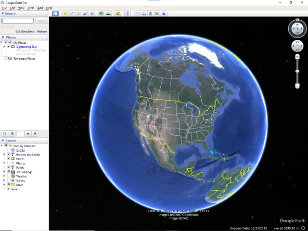Click the Print toolbar icon
This screenshot has height=231, width=308.
[x=144, y=13]
